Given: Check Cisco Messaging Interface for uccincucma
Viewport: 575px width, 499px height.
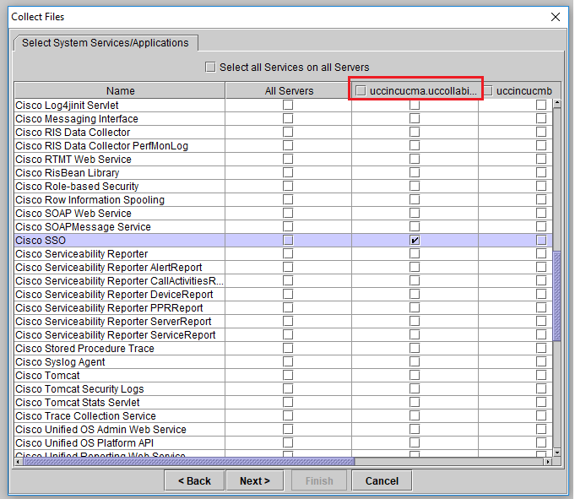Looking at the screenshot, I should [x=415, y=119].
